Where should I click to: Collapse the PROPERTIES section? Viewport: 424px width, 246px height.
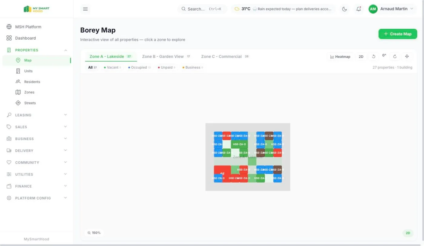click(x=36, y=50)
